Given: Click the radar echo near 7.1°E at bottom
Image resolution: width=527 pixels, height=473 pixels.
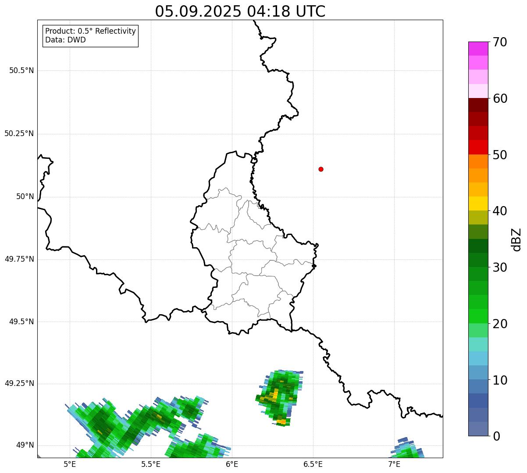Looking at the screenshot, I should (x=407, y=448).
